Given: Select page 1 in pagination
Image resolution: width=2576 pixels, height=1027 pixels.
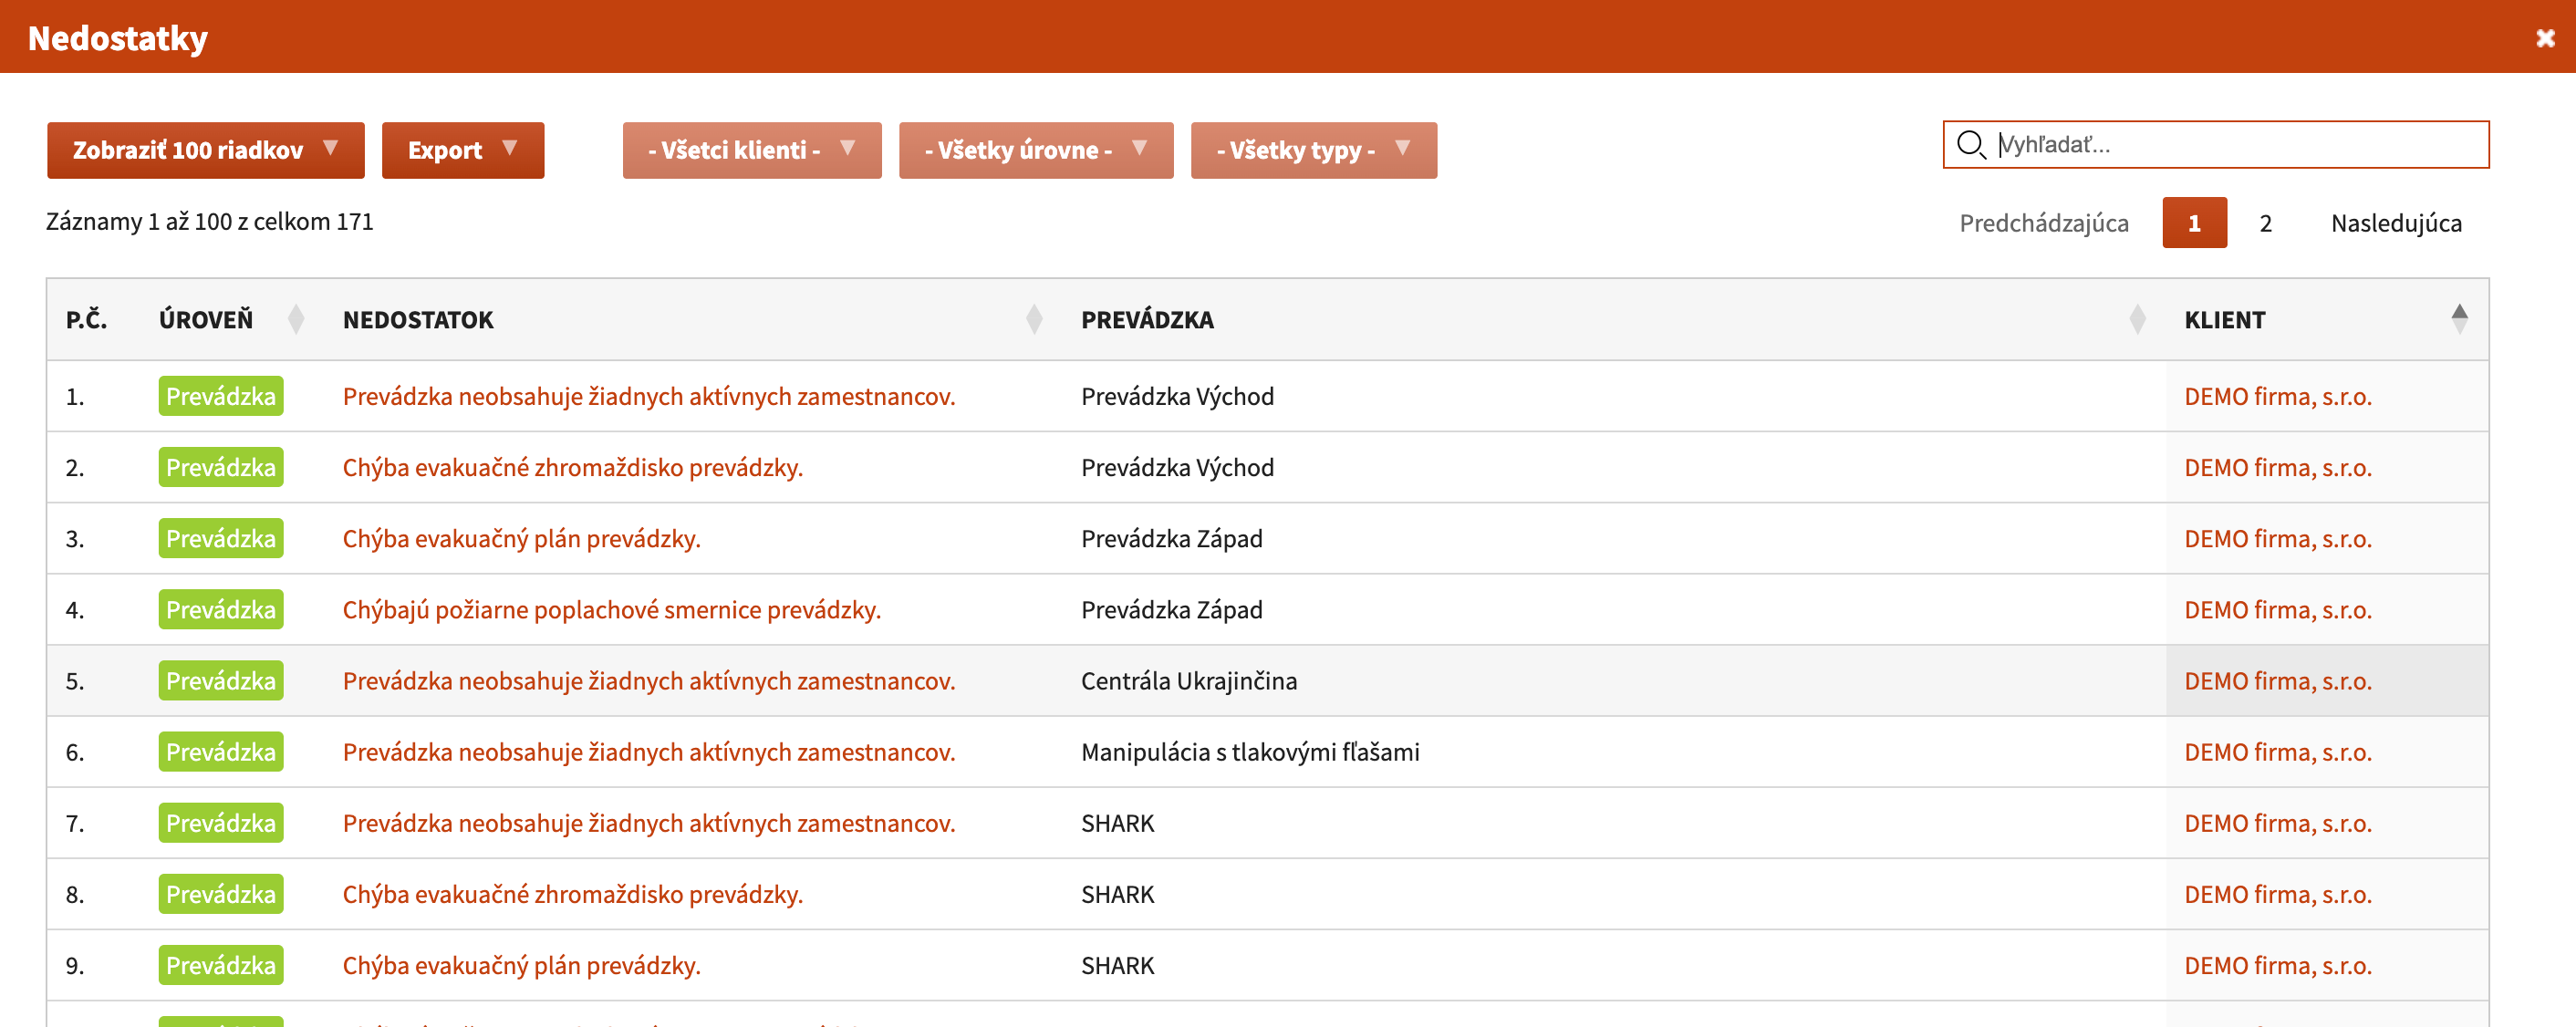Looking at the screenshot, I should (2194, 223).
